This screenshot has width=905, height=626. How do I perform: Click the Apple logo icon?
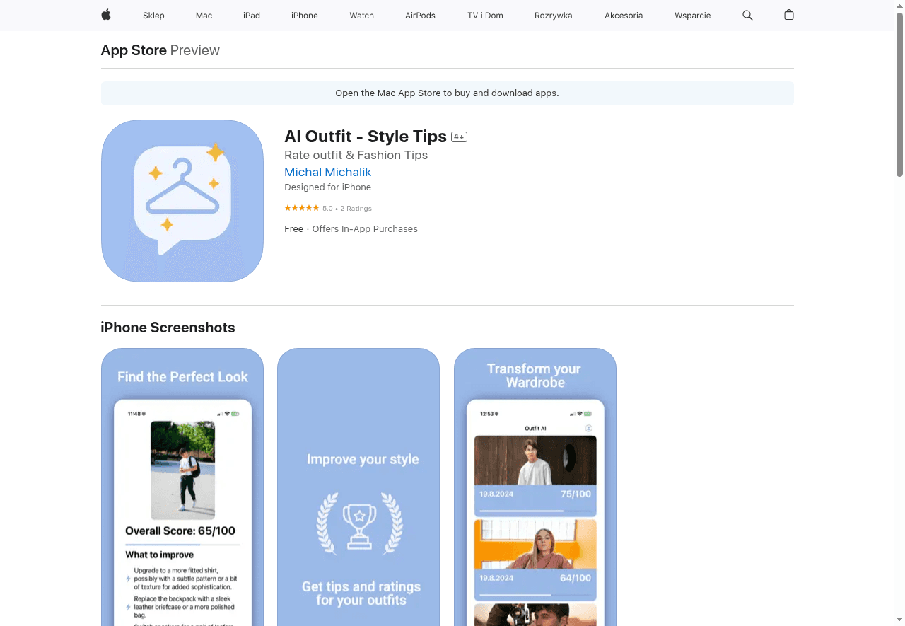point(106,15)
